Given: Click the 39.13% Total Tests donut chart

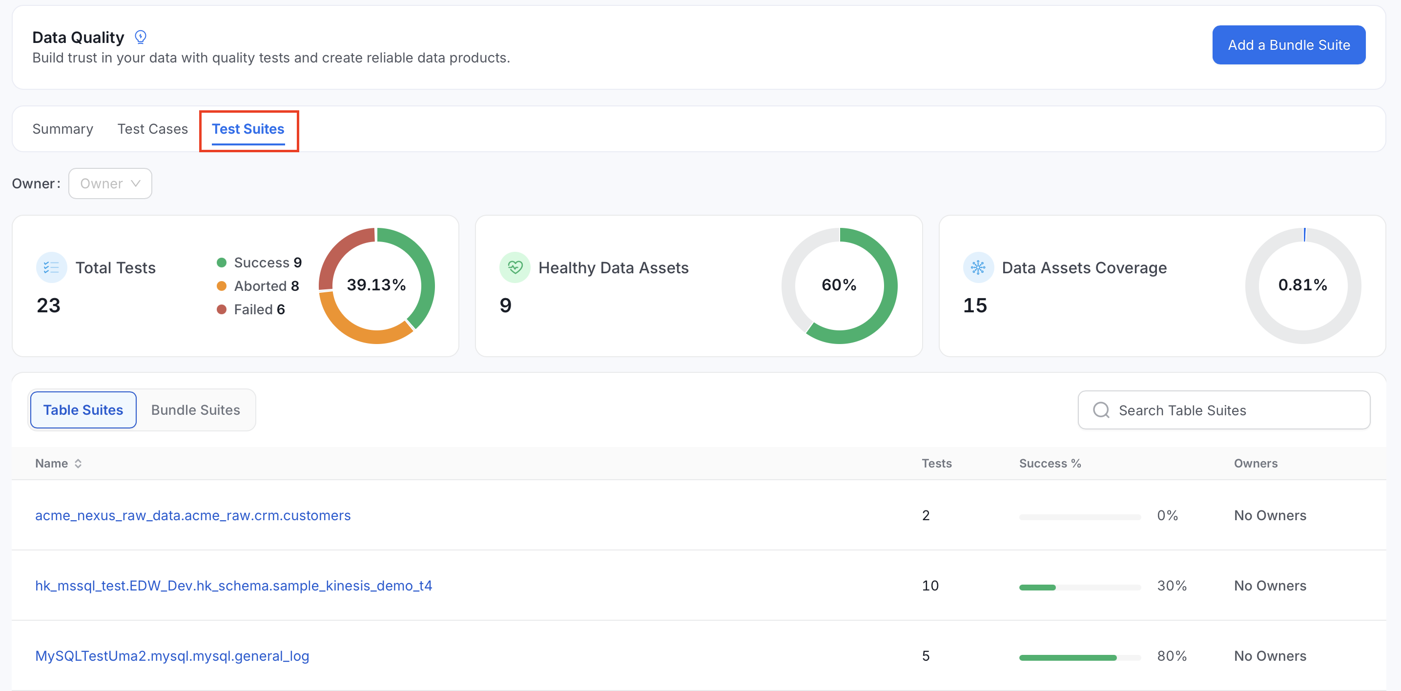Looking at the screenshot, I should [376, 286].
